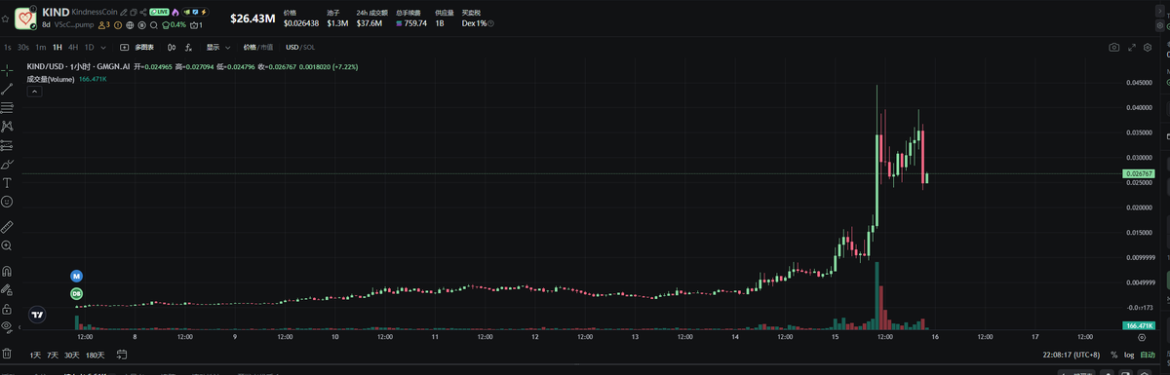The height and width of the screenshot is (375, 1170).
Task: Open the token website globe icon
Action: point(130,24)
